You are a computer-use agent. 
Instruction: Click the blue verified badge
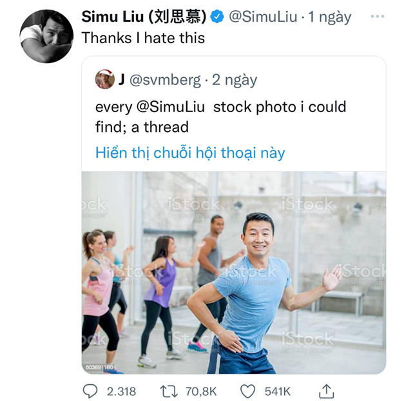coord(218,17)
